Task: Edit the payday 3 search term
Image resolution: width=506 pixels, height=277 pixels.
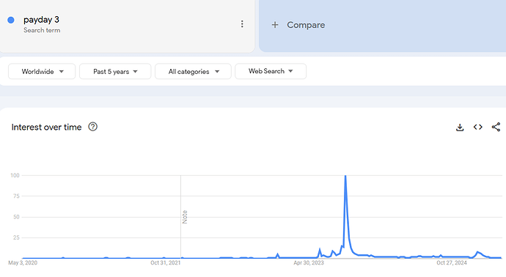Action: [41, 20]
